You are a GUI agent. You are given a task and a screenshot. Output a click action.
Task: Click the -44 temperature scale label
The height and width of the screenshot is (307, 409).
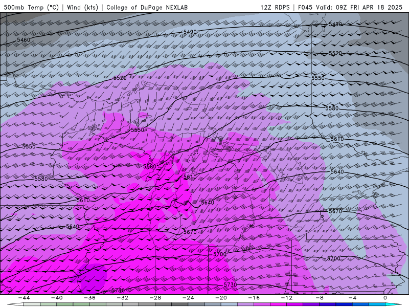coord(24,298)
